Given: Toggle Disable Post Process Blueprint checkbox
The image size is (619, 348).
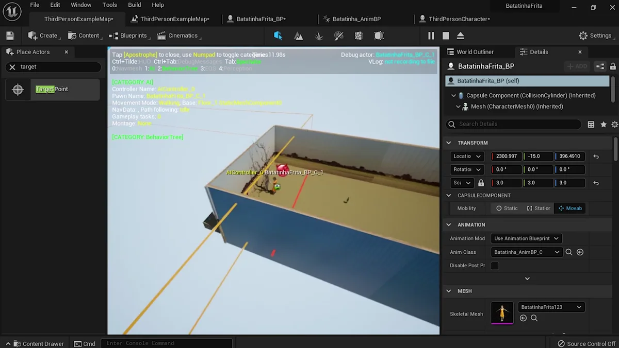Looking at the screenshot, I should [495, 266].
